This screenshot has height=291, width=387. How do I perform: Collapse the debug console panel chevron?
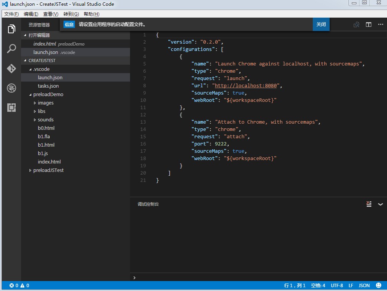[x=380, y=204]
